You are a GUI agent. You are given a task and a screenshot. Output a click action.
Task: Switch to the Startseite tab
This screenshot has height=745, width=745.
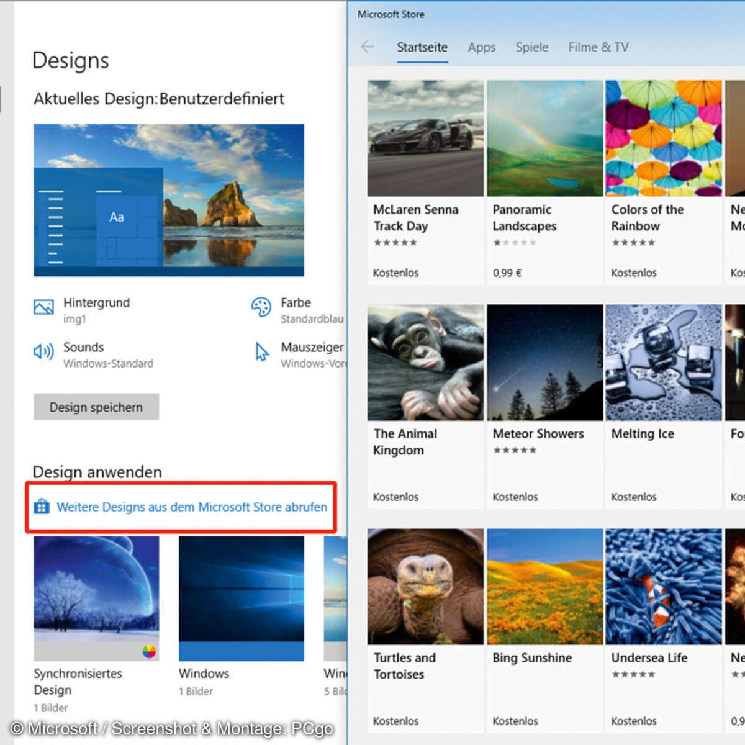pyautogui.click(x=422, y=47)
